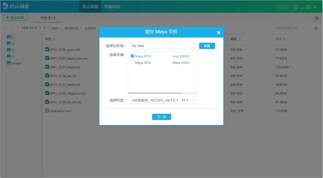
Task: Click the search magnifier icon
Action: coord(316,28)
